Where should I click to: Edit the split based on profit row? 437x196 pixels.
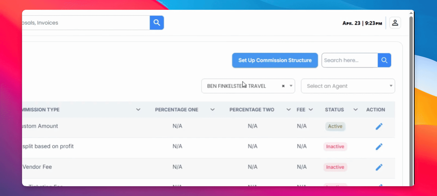coord(379,147)
